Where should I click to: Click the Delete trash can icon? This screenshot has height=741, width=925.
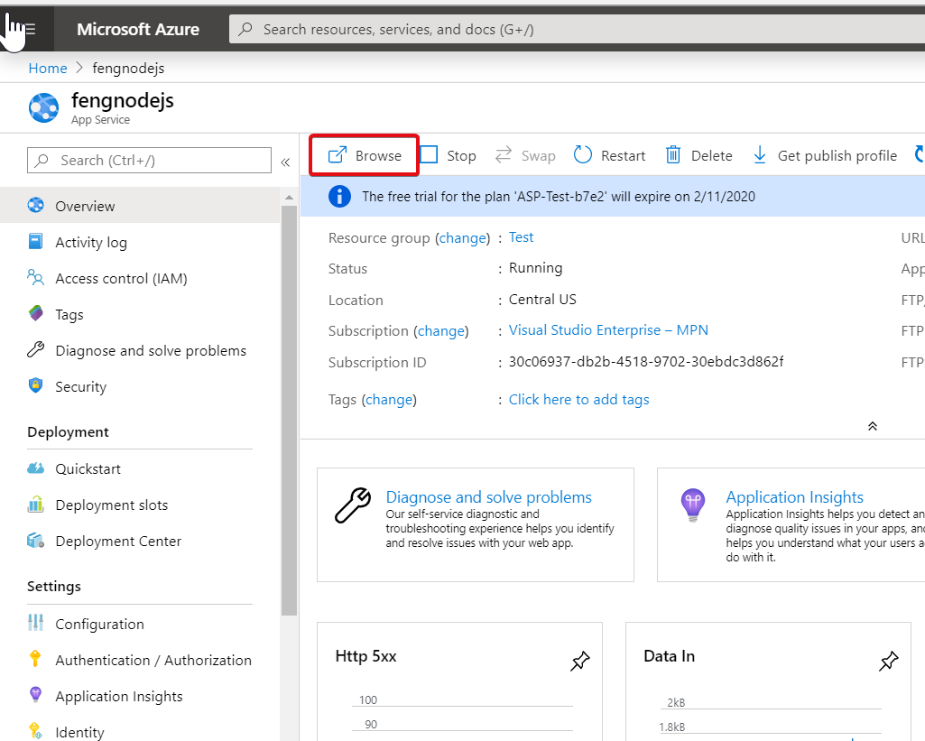pyautogui.click(x=673, y=154)
